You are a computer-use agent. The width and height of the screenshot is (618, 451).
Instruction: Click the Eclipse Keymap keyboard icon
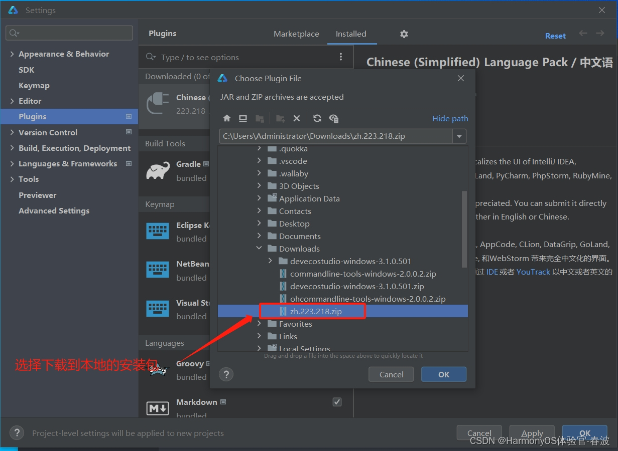tap(158, 231)
